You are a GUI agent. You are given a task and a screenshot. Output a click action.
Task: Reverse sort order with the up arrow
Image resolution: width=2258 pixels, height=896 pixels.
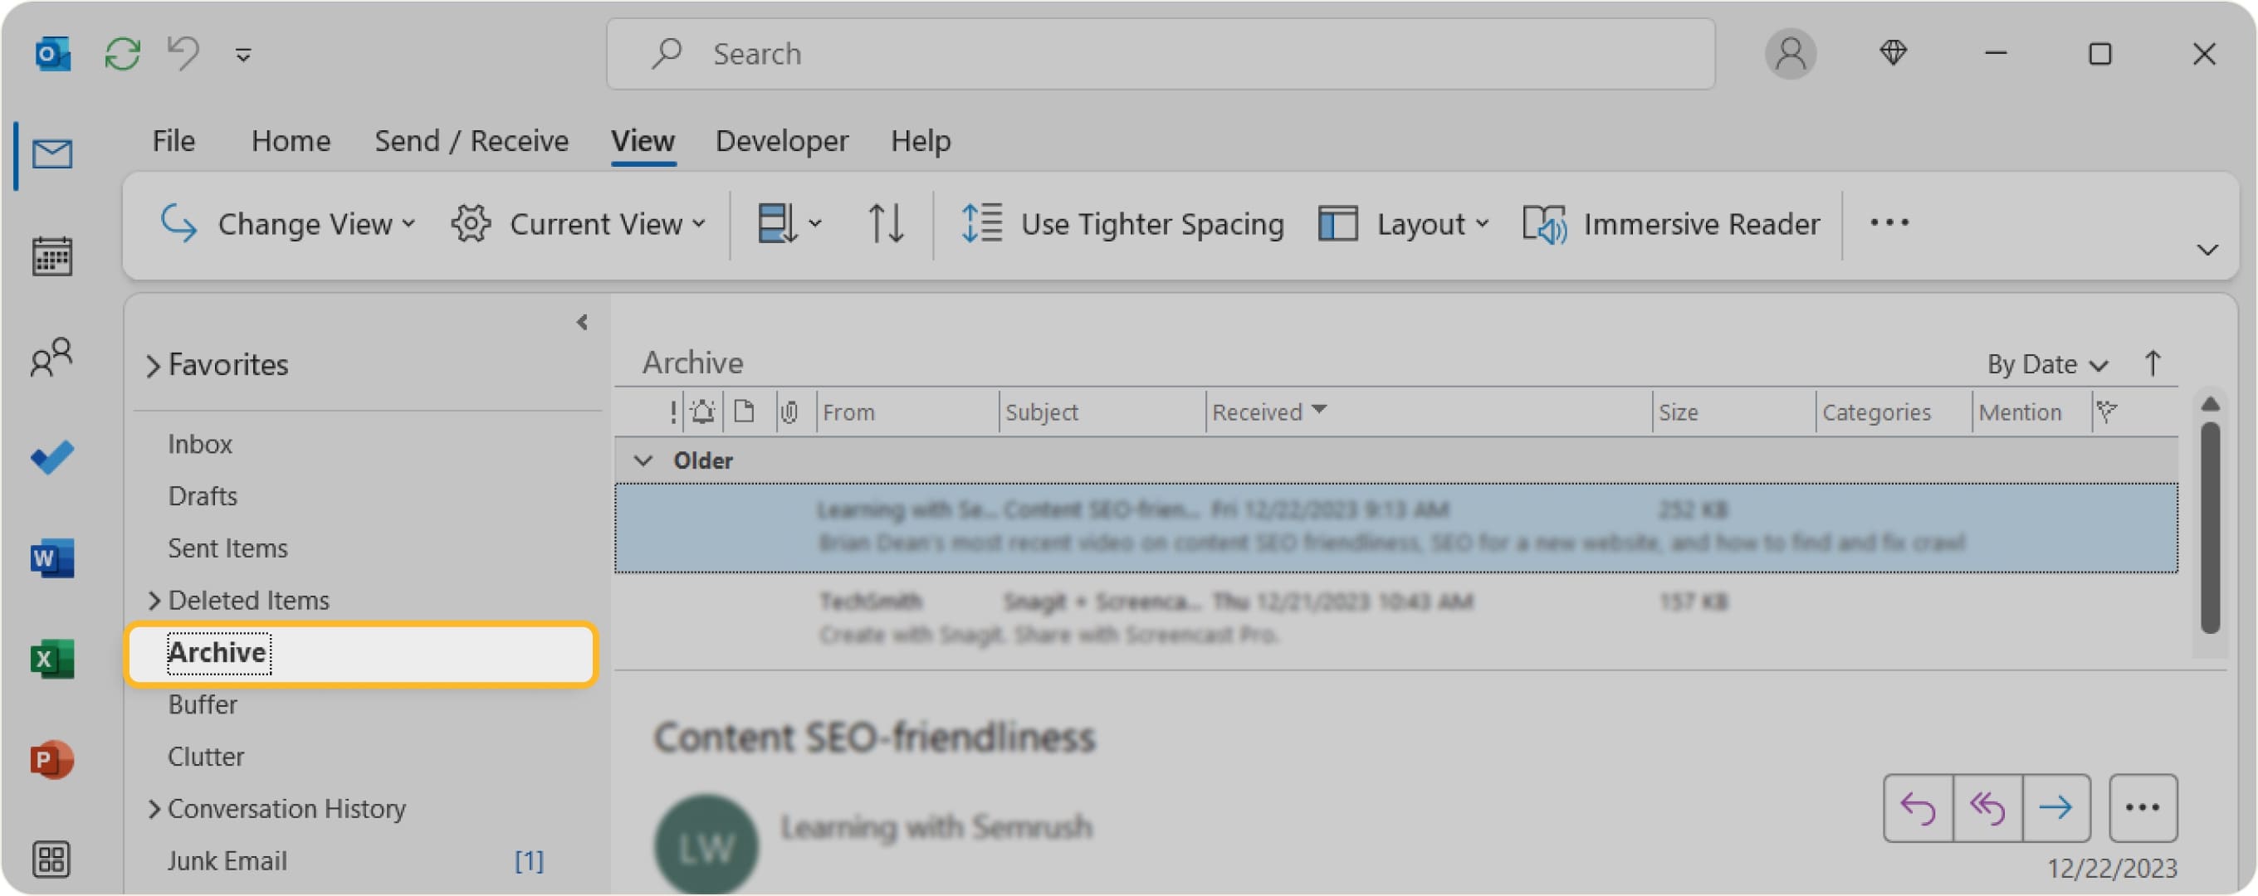[2153, 363]
